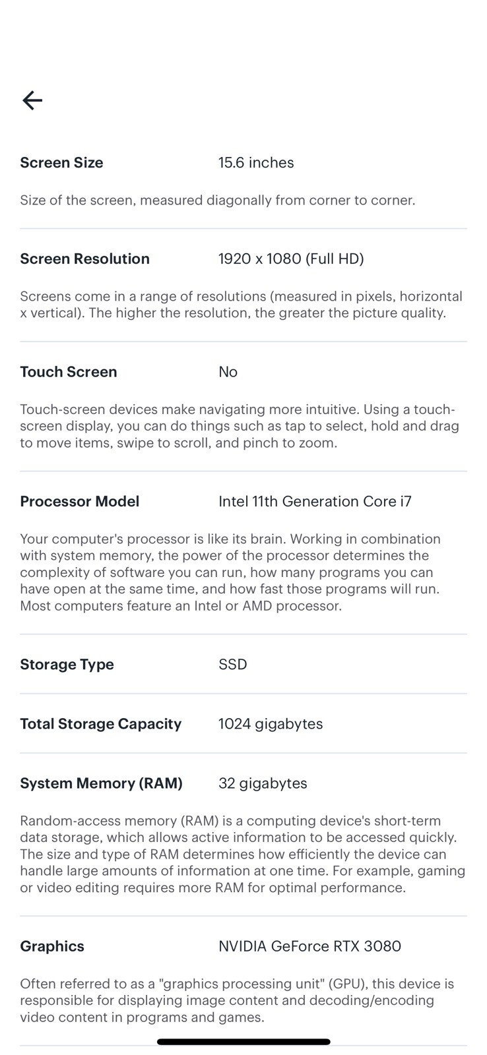
Task: Tap NVIDIA GeForce RTX 3080 value
Action: (309, 946)
